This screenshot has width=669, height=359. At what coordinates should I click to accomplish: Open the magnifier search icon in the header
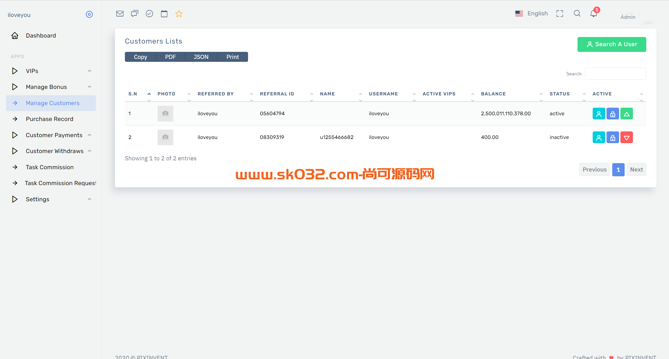tap(577, 14)
